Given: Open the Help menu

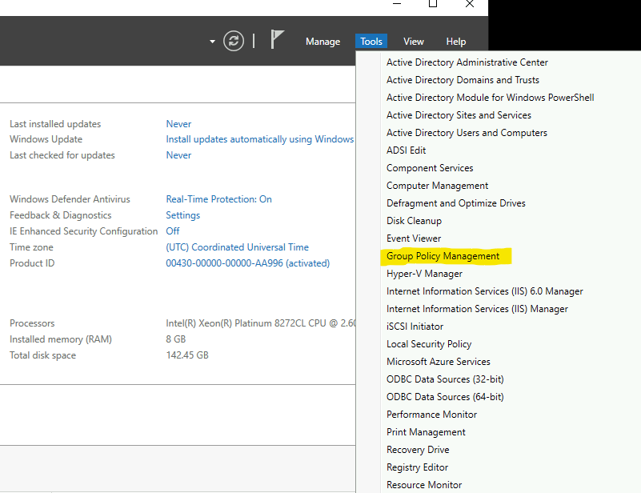Looking at the screenshot, I should (x=455, y=42).
